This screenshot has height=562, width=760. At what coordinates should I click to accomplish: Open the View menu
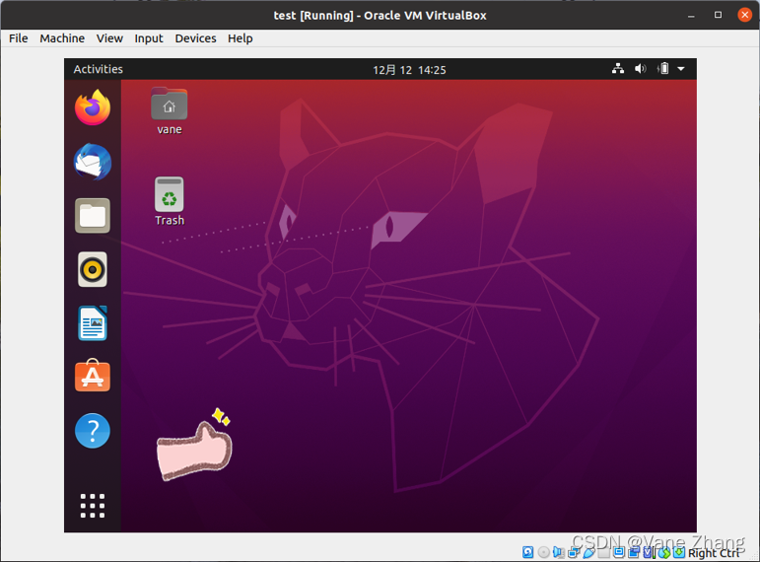click(109, 38)
